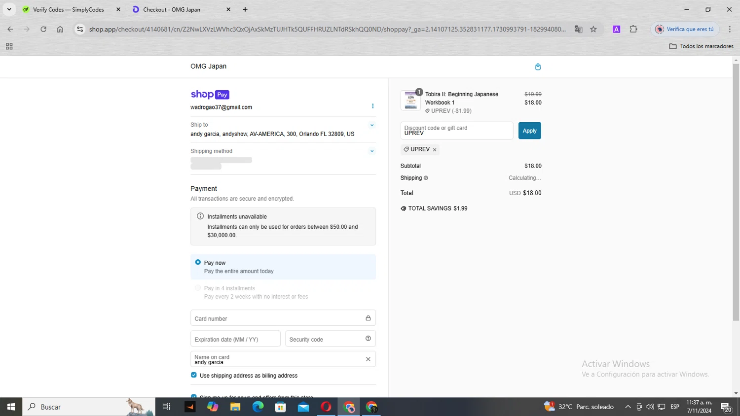Click the TOTAL SAVINGS $1.99 text
The height and width of the screenshot is (416, 740).
click(x=438, y=208)
